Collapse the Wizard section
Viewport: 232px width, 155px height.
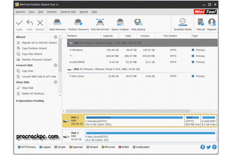coord(55,37)
